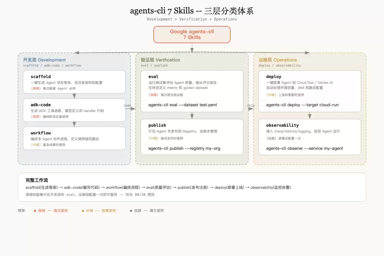Click command "agents-cli publish --registry my-org"
This screenshot has width=384, height=256.
point(184,149)
